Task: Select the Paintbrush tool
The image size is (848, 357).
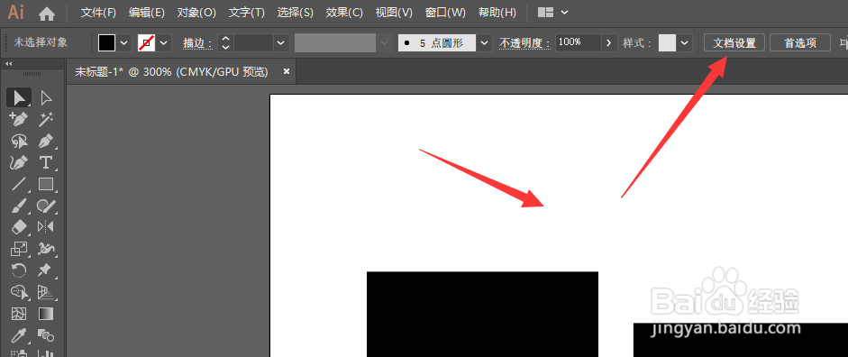Action: click(x=19, y=206)
